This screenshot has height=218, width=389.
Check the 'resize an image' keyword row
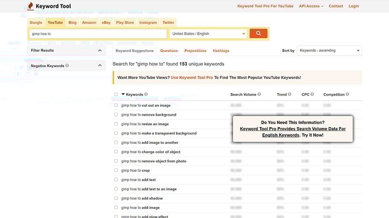pyautogui.click(x=116, y=124)
